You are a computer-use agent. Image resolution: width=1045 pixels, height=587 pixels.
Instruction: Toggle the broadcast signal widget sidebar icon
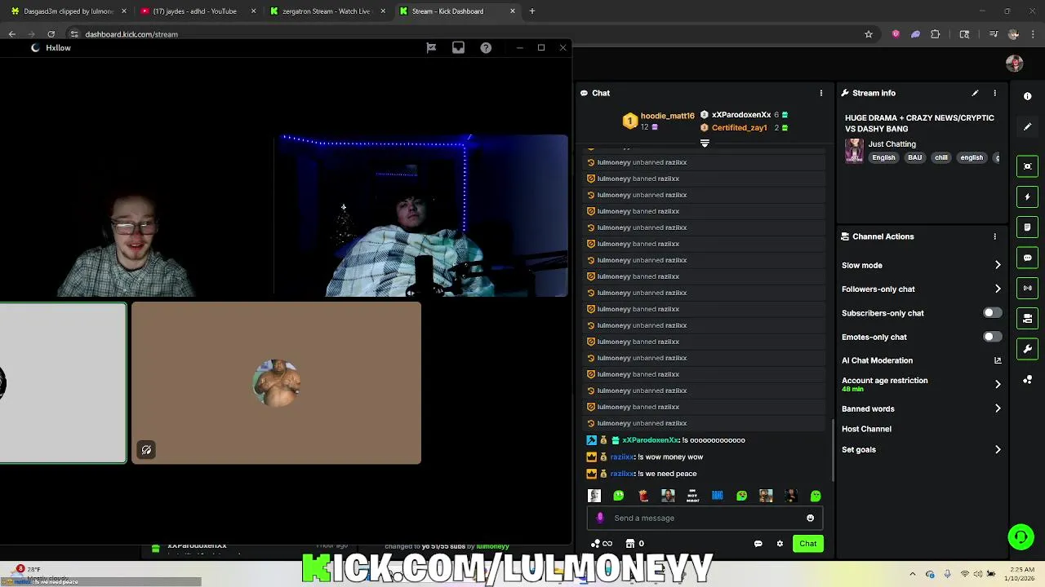coord(1027,288)
